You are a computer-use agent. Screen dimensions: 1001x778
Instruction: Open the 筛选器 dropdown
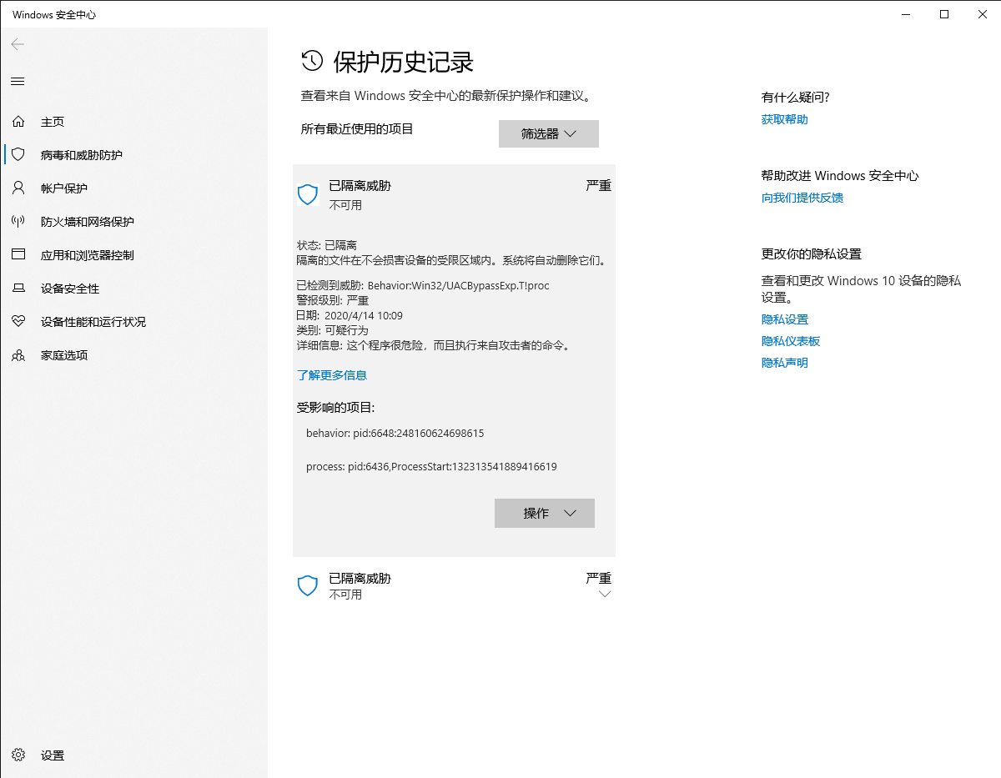[549, 133]
